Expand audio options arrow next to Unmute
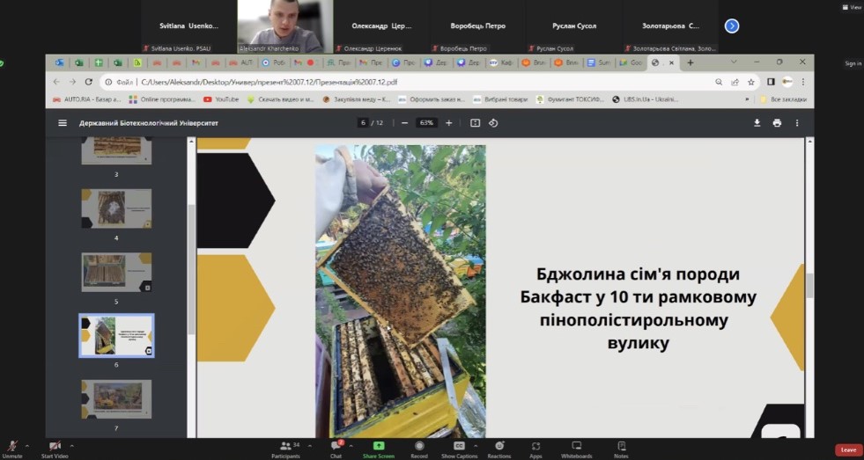Viewport: 864px width, 460px height. [27, 445]
